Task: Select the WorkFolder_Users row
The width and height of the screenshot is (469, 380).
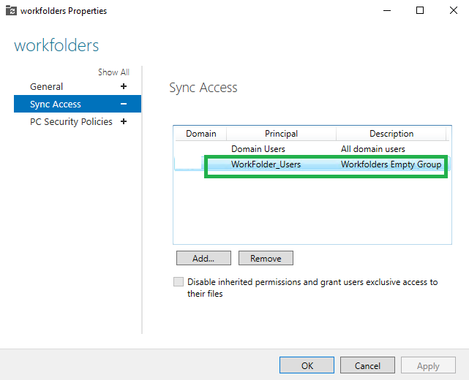Action: (x=312, y=164)
